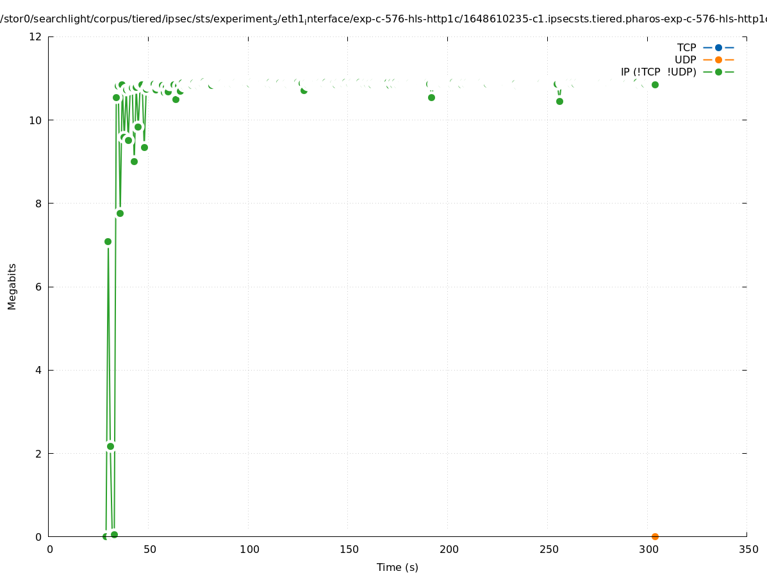The height and width of the screenshot is (576, 767).
Task: Click the orange UDP data point near 300 seconds
Action: coord(655,536)
